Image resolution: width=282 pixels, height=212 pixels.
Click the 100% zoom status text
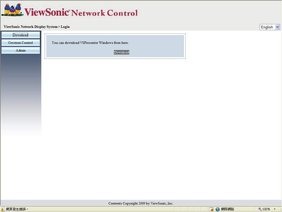(x=266, y=209)
